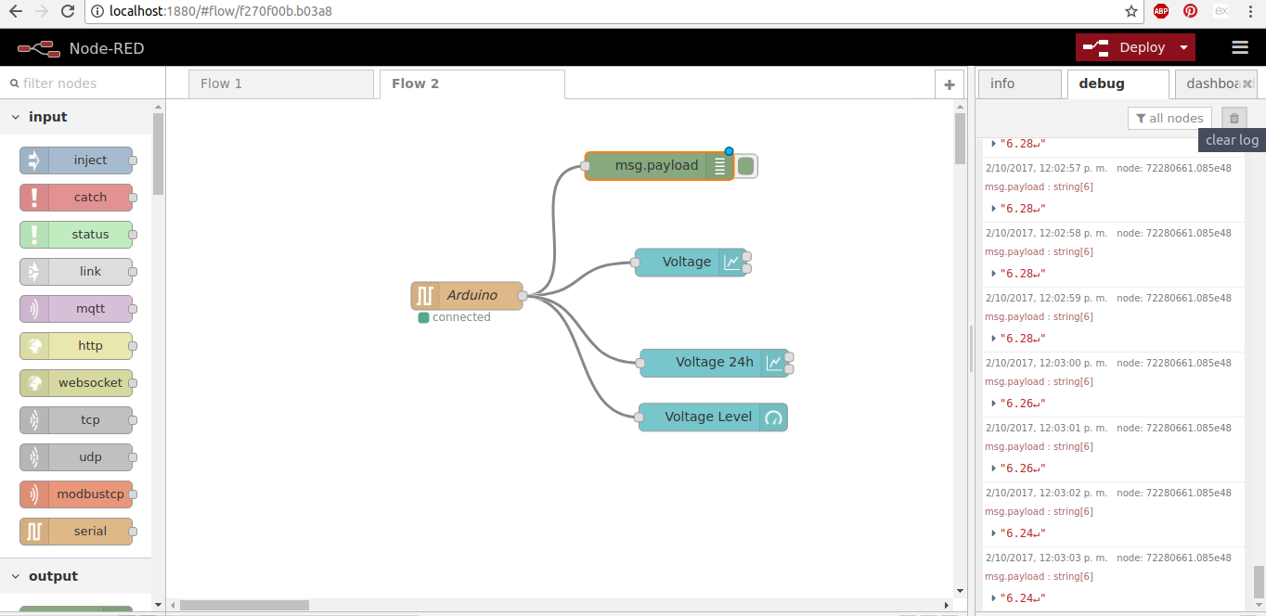Go back in browser history
This screenshot has height=616, width=1266.
[x=15, y=11]
